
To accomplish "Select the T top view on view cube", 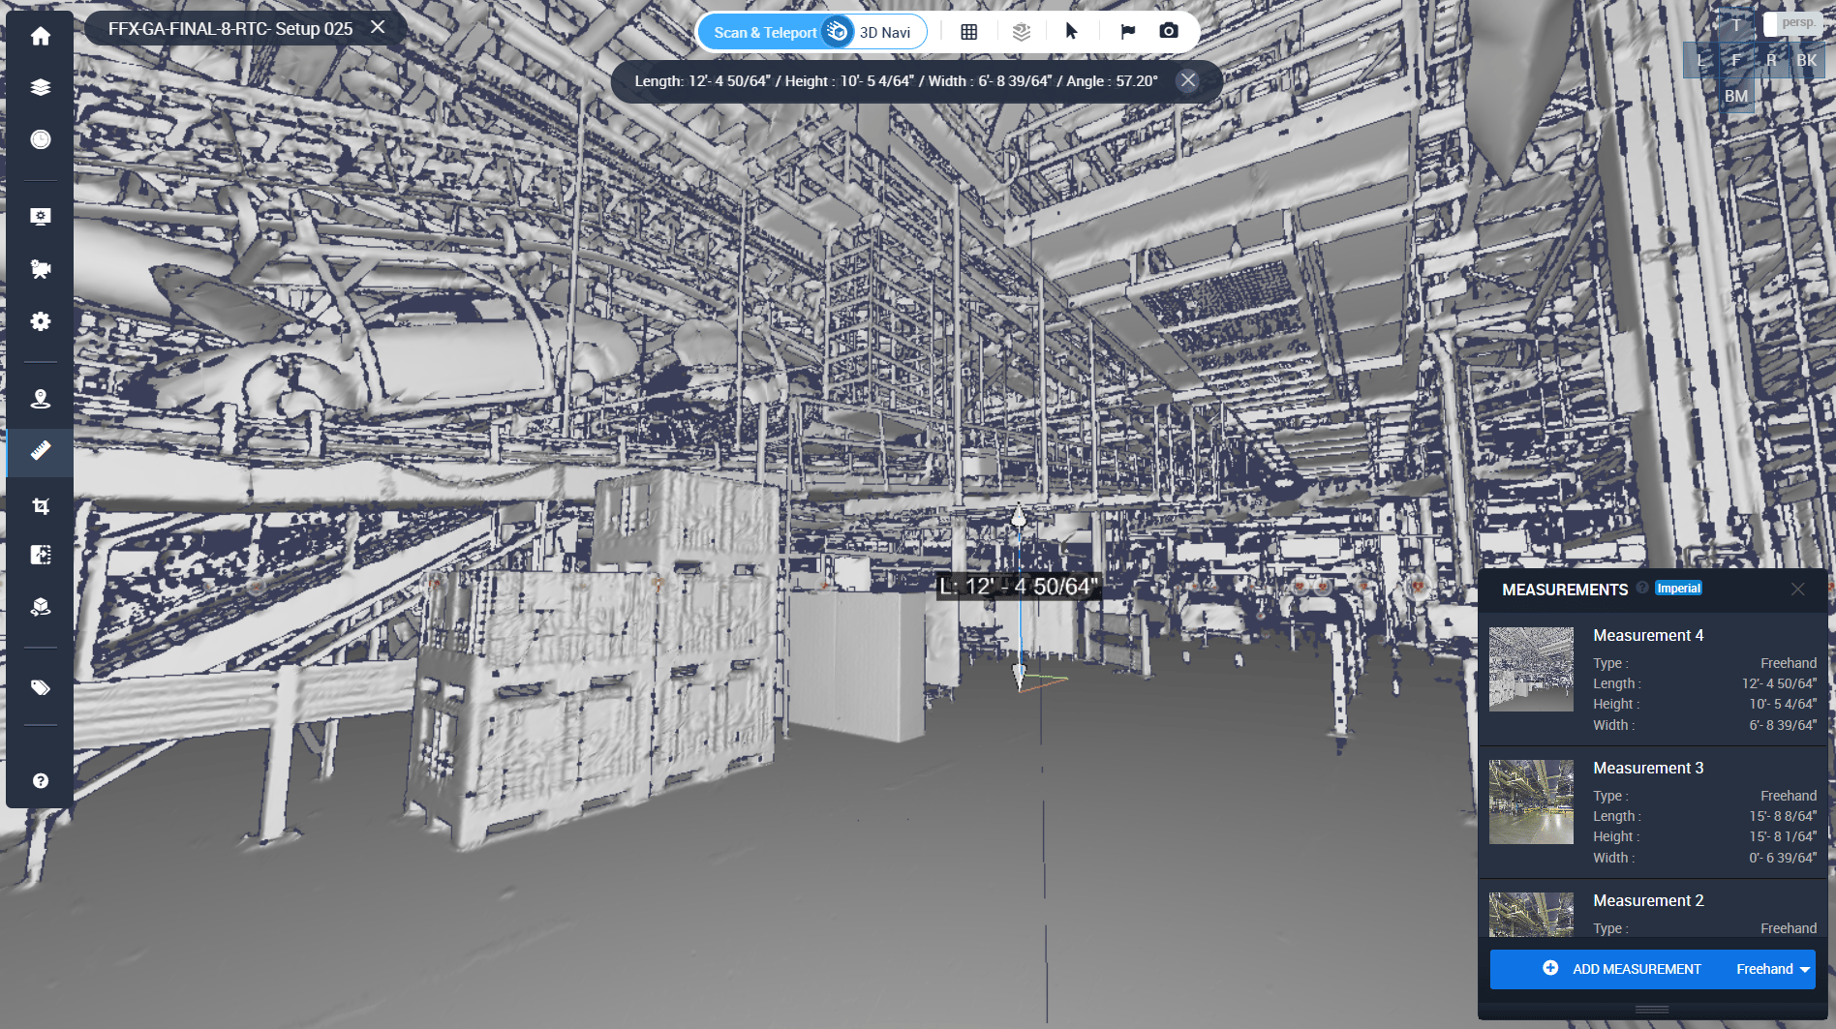I will pos(1736,25).
